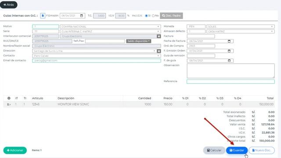
Task: Search with the Doc. Padre button
Action: pyautogui.click(x=171, y=16)
